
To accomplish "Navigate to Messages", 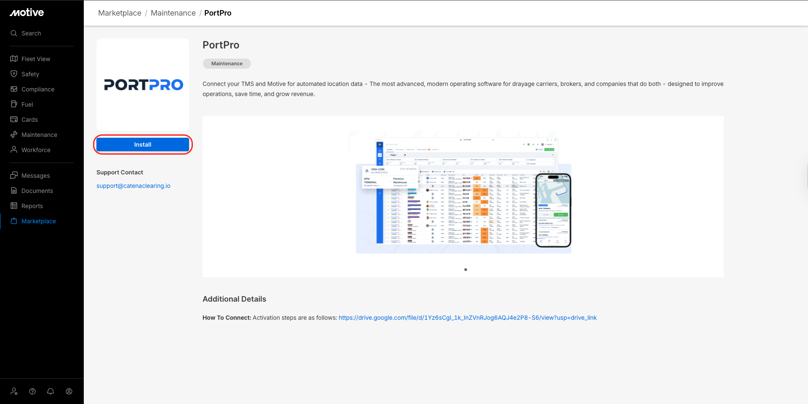I will coord(35,176).
